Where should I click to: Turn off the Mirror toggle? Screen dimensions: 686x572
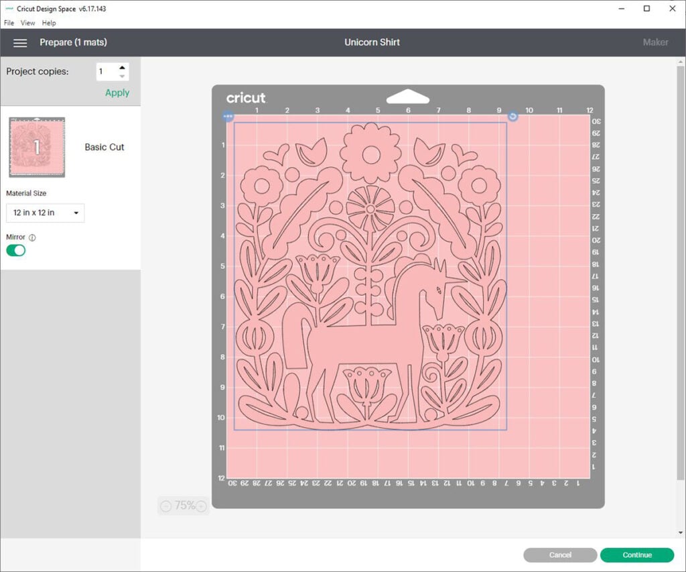[16, 250]
